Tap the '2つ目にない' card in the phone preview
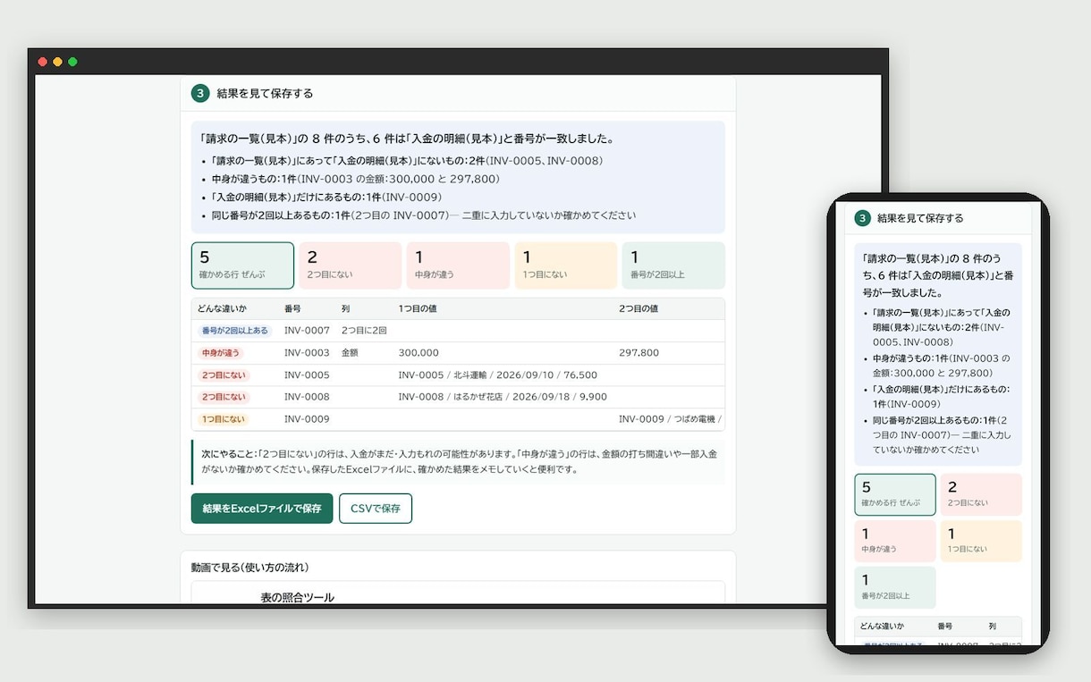This screenshot has height=682, width=1091. coord(981,495)
